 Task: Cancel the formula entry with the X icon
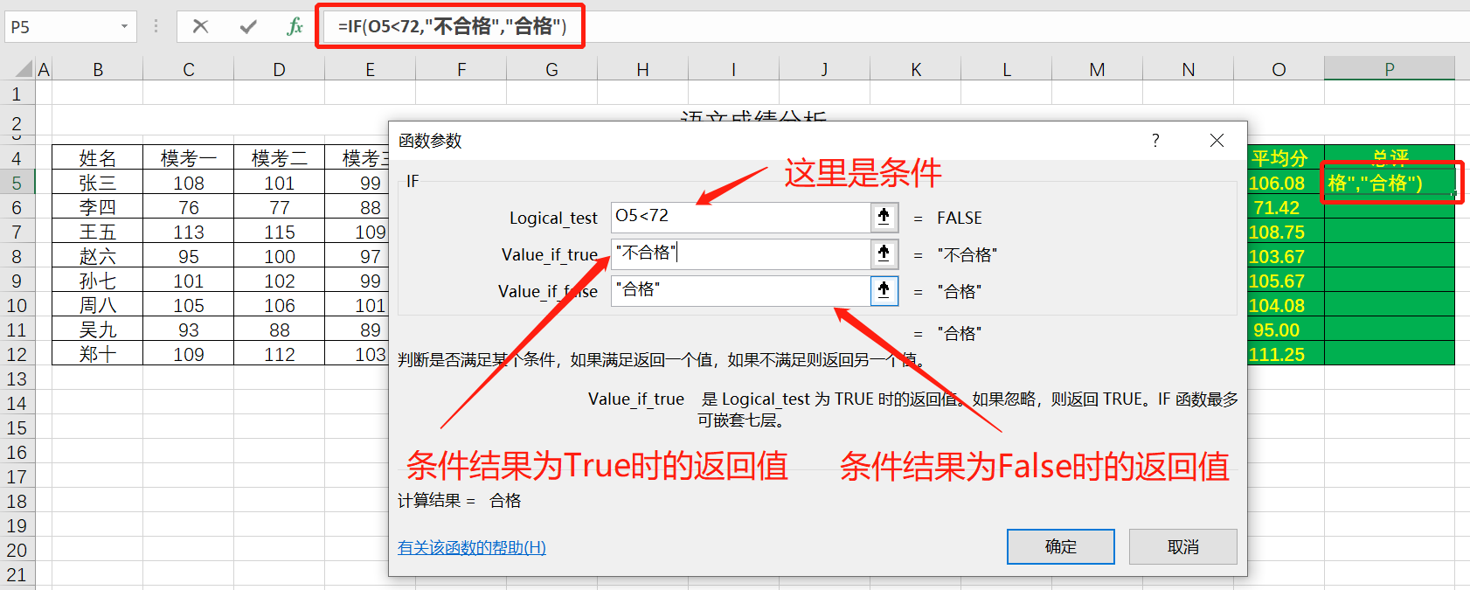pyautogui.click(x=201, y=26)
